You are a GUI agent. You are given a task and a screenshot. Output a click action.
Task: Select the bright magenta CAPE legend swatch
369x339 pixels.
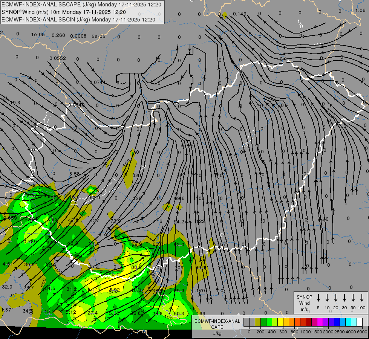pyautogui.click(x=320, y=322)
